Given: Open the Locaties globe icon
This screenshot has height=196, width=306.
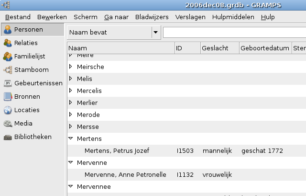Looking at the screenshot, I should click(x=8, y=110).
